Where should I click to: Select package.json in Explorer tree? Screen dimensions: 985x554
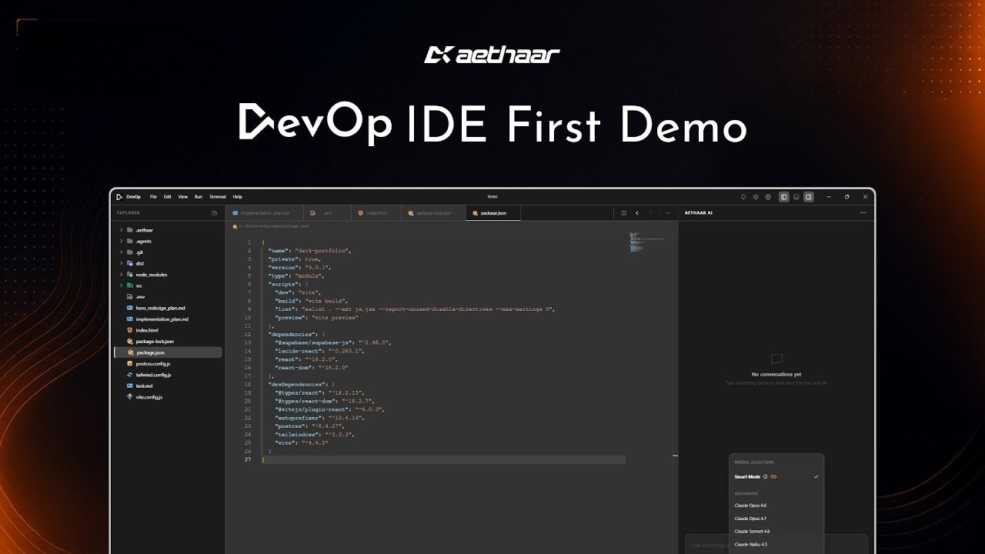(169, 352)
